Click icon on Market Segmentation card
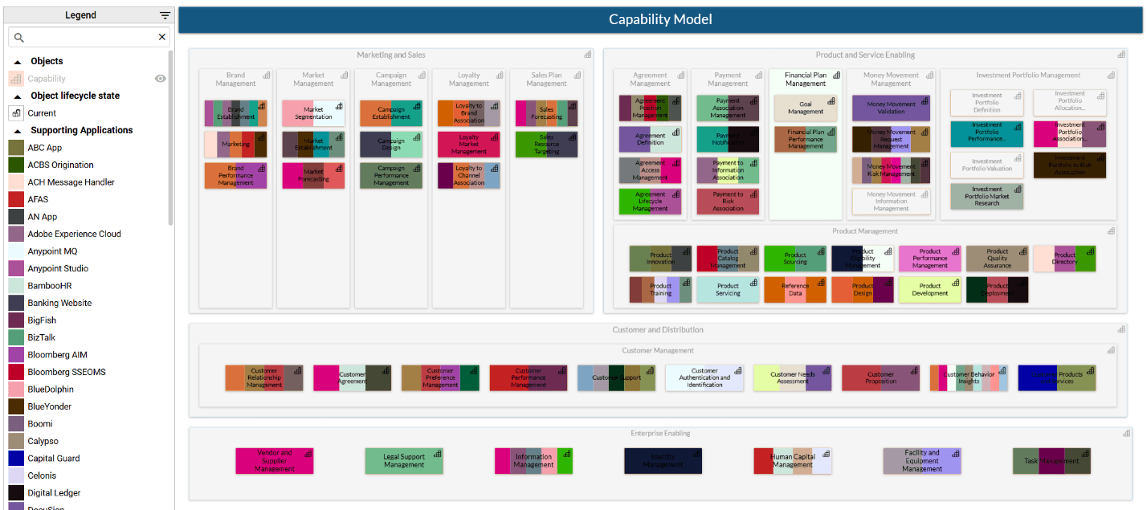Viewport: 1147px width, 510px height. 339,106
